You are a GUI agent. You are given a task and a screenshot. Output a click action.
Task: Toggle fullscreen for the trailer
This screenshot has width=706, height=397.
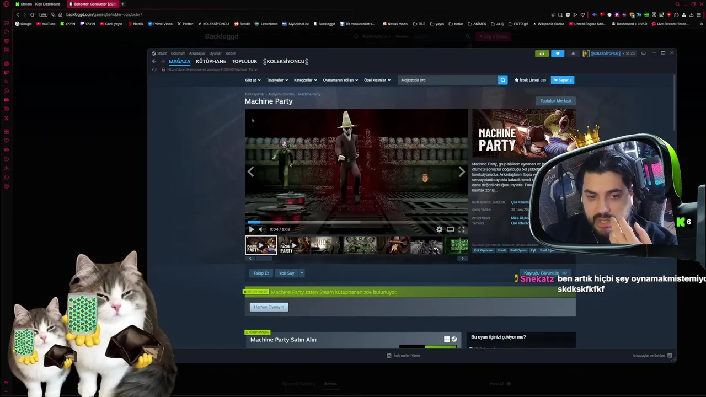point(461,229)
